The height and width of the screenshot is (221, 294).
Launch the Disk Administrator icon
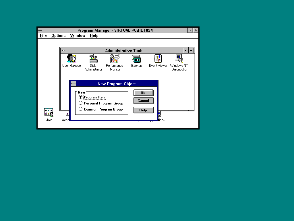pyautogui.click(x=93, y=59)
